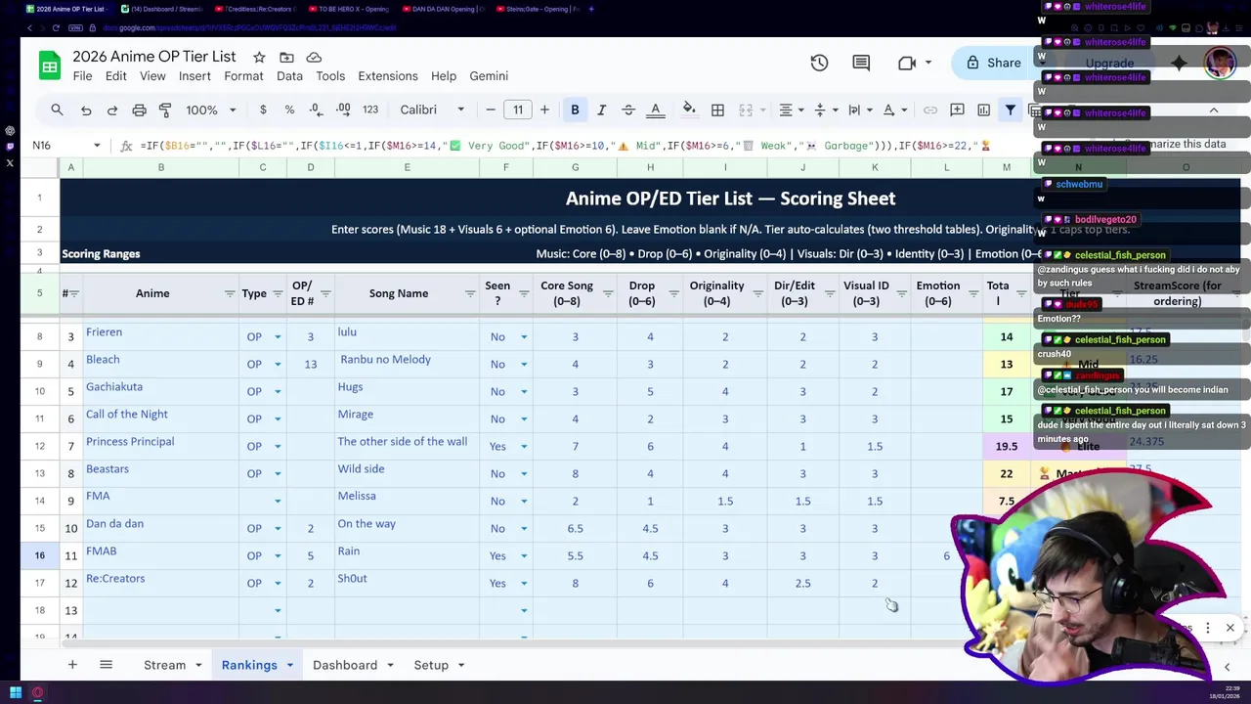Open the Gemini sparkle icon near avatar

point(1179,63)
